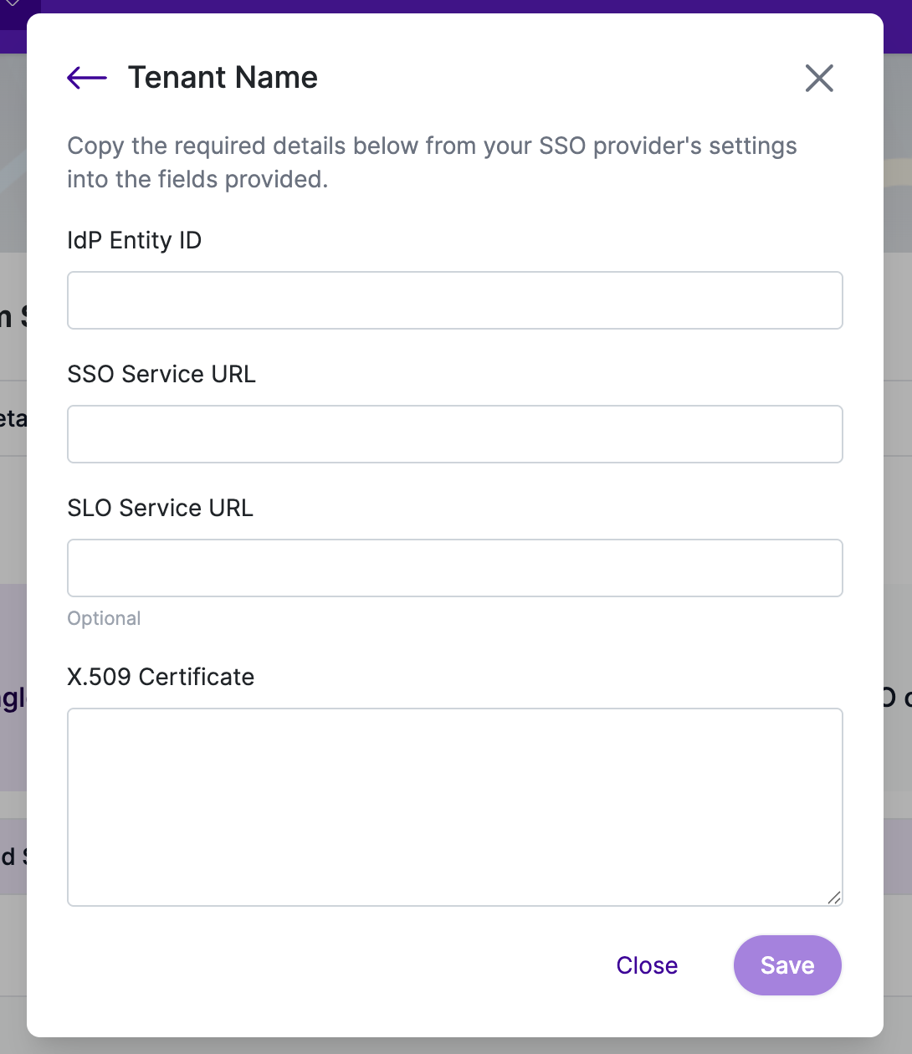Click the Save button
The height and width of the screenshot is (1054, 912).
click(x=787, y=965)
